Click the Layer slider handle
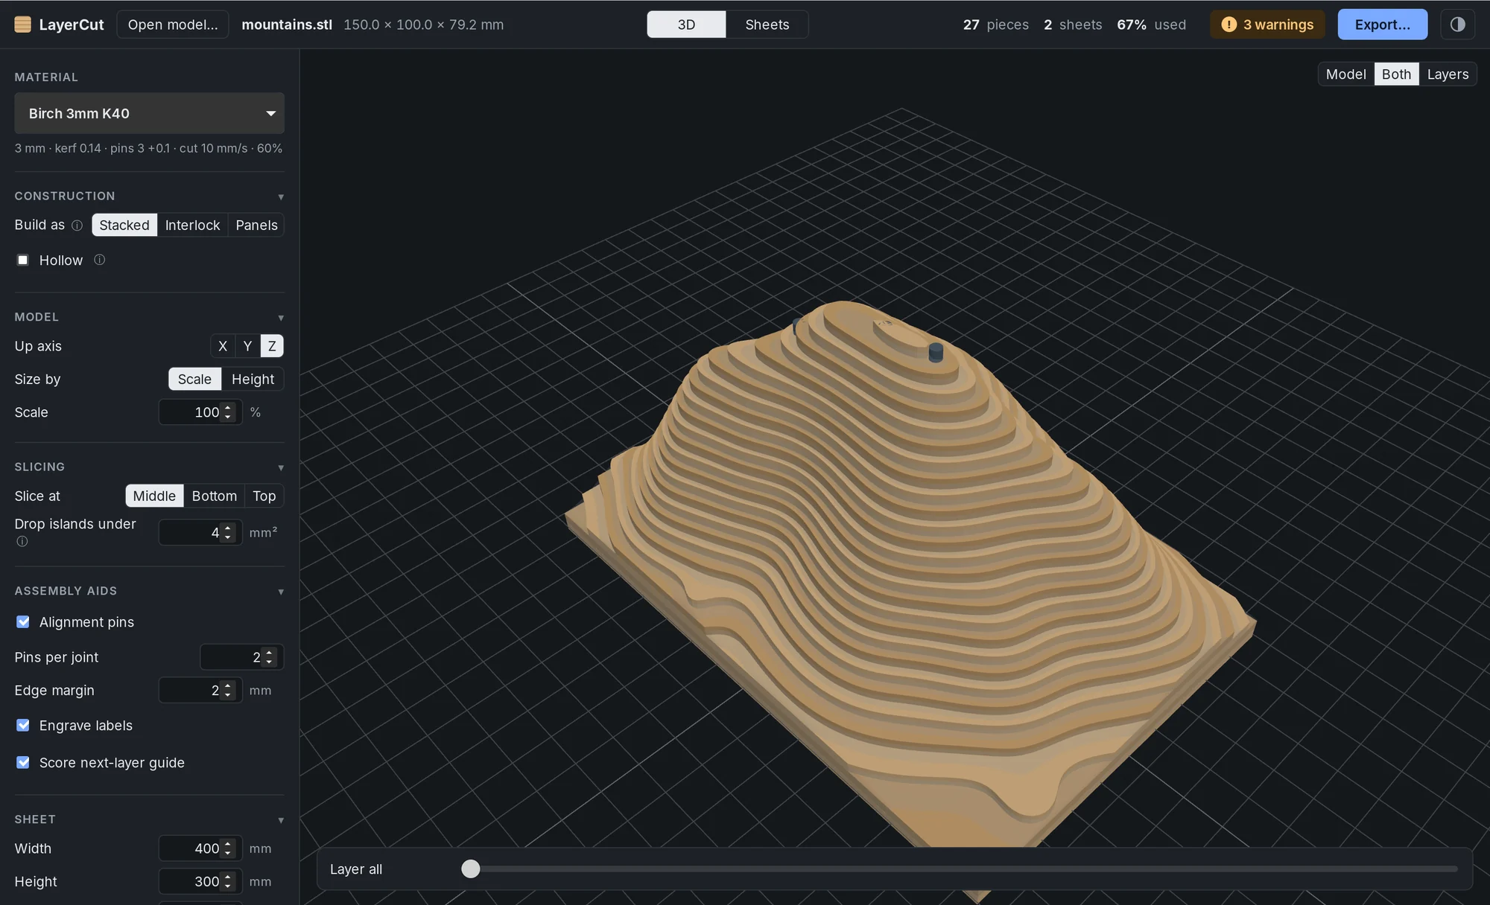Screen dimensions: 1490x905 click(x=471, y=869)
